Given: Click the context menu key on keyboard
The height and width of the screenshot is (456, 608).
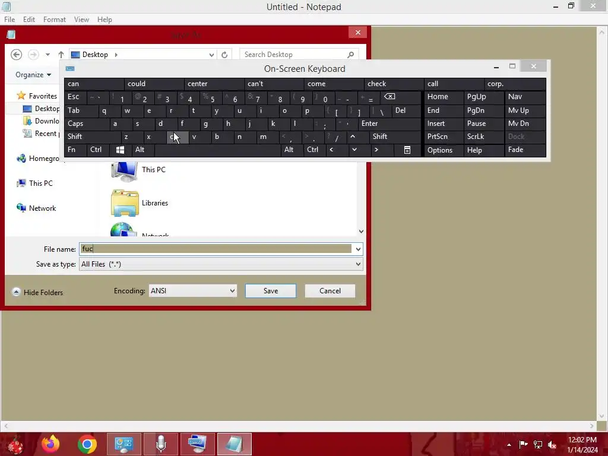Looking at the screenshot, I should pos(407,150).
